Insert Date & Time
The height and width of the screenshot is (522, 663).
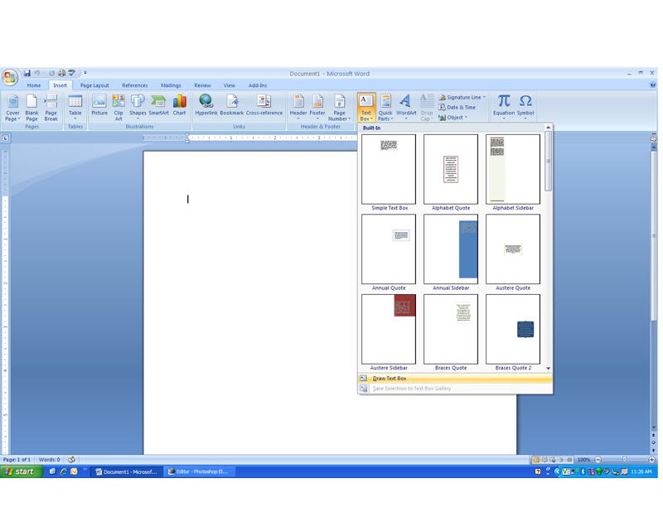pyautogui.click(x=461, y=106)
